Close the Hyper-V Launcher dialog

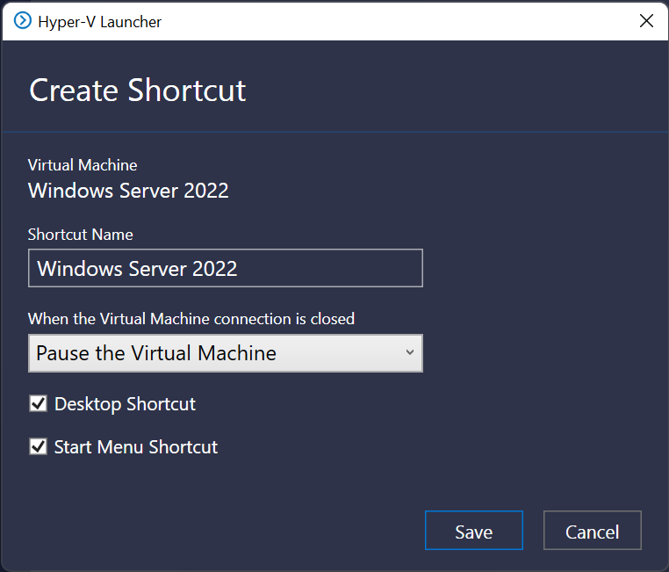coord(646,20)
